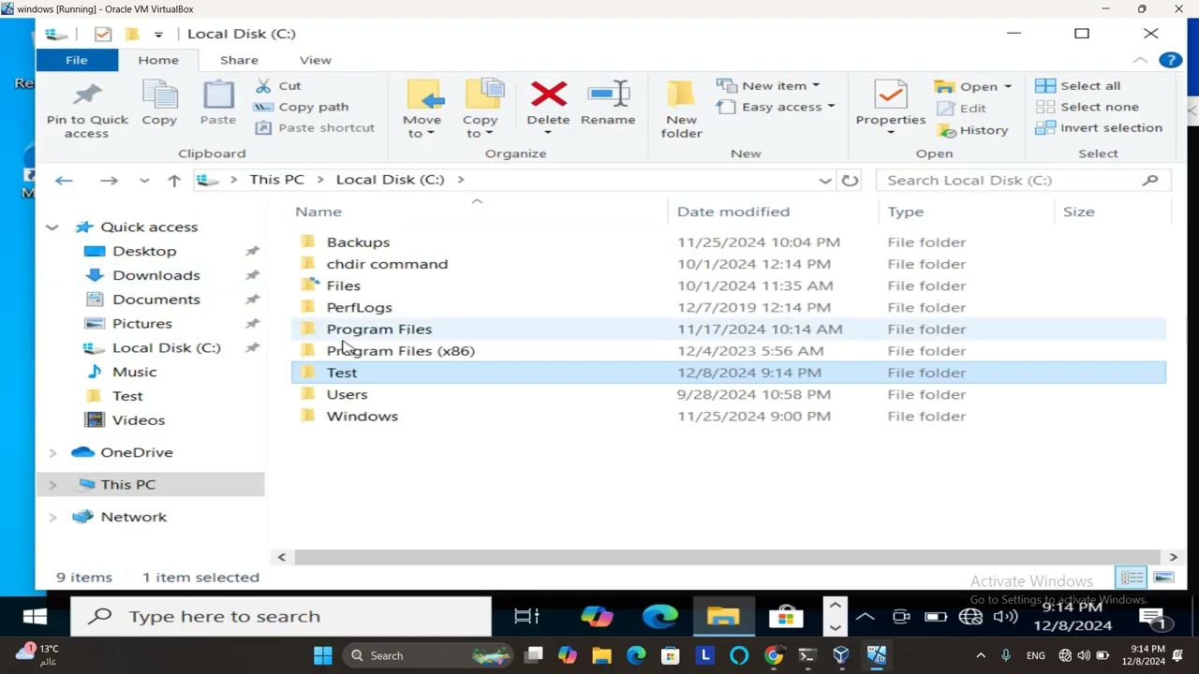Click the Forward navigation arrow
1199x674 pixels.
109,180
